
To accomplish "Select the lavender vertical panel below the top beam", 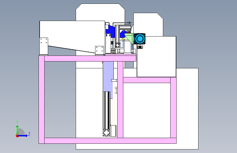I will [108, 76].
